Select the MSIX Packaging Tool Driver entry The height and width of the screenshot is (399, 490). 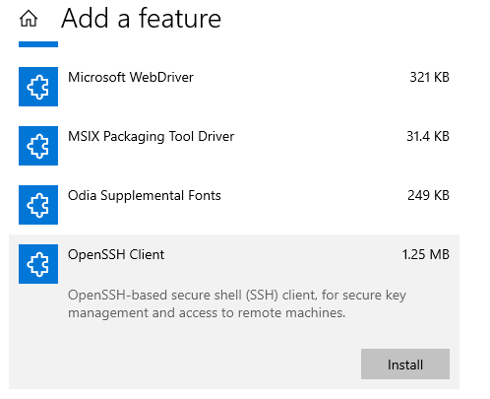[x=151, y=137]
